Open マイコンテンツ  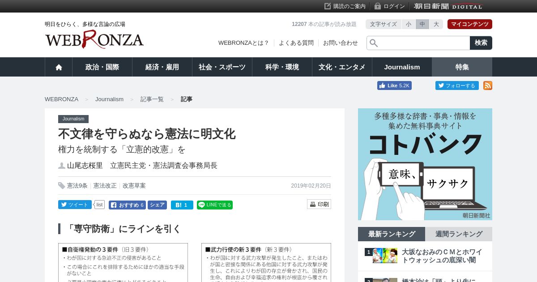pos(470,24)
